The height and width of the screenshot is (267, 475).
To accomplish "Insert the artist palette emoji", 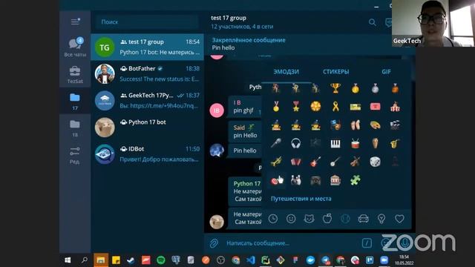I will click(x=375, y=125).
